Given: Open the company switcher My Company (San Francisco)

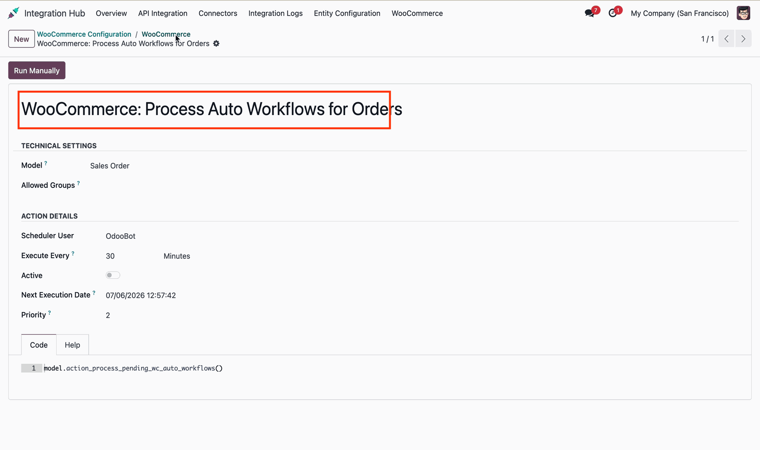Looking at the screenshot, I should pos(680,13).
